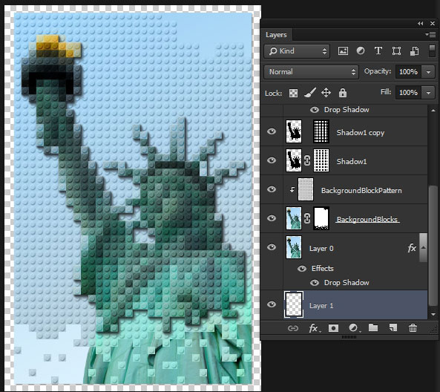Viewport: 440px width, 392px height.
Task: Click the mask link icon on Shadow1
Action: pos(307,160)
